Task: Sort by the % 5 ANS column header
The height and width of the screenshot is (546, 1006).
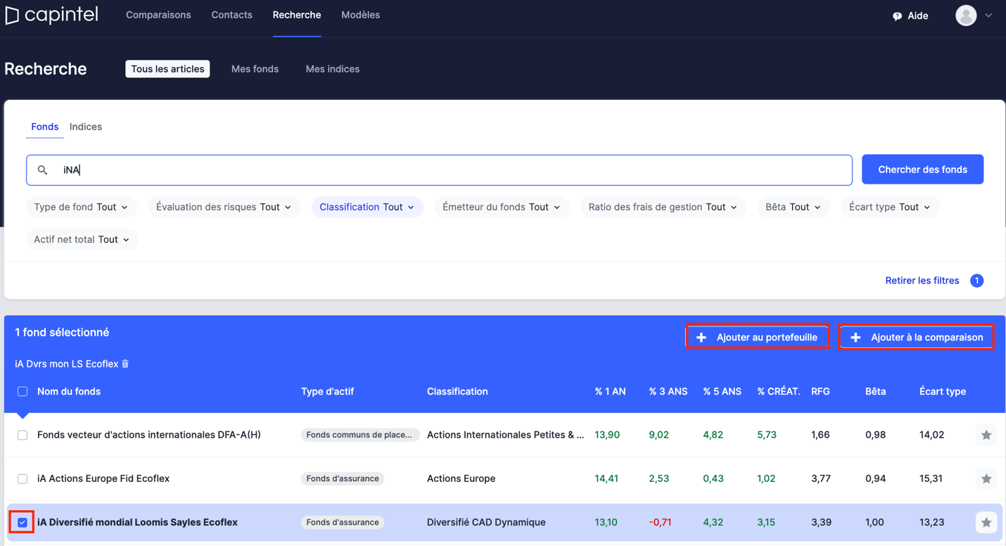Action: pyautogui.click(x=722, y=391)
